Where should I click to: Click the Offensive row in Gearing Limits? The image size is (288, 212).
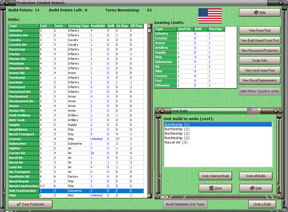[x=190, y=85]
